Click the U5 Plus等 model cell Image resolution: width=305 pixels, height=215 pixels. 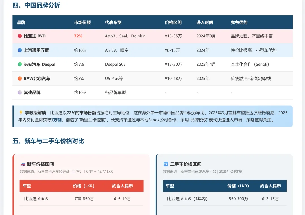[114, 78]
